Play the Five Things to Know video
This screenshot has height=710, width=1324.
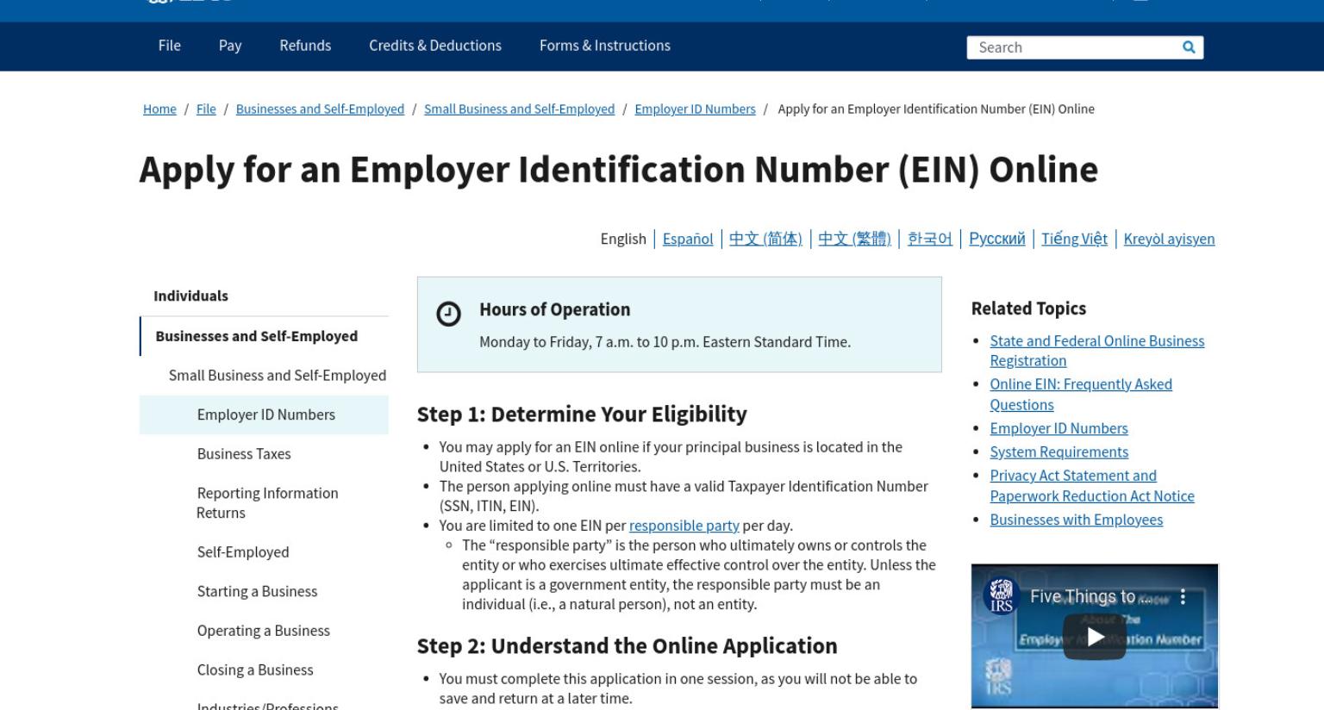pyautogui.click(x=1095, y=637)
